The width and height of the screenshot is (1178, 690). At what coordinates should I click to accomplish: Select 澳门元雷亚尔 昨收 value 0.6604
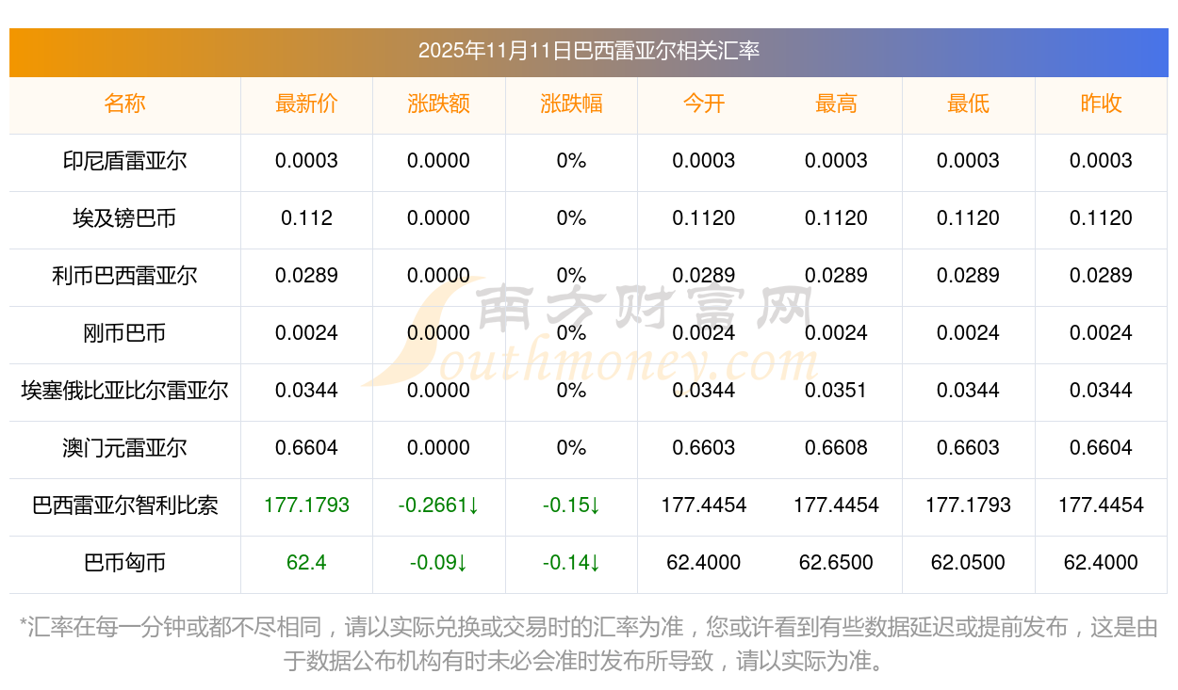point(1101,448)
